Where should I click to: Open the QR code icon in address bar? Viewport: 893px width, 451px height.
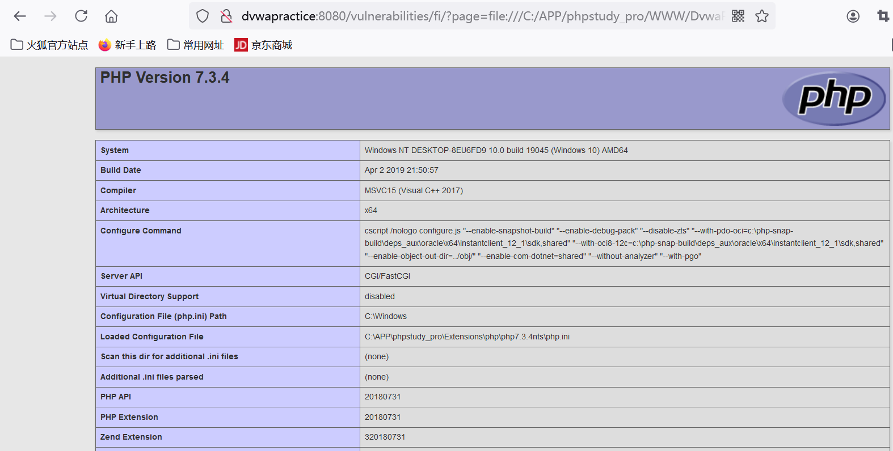(x=738, y=16)
